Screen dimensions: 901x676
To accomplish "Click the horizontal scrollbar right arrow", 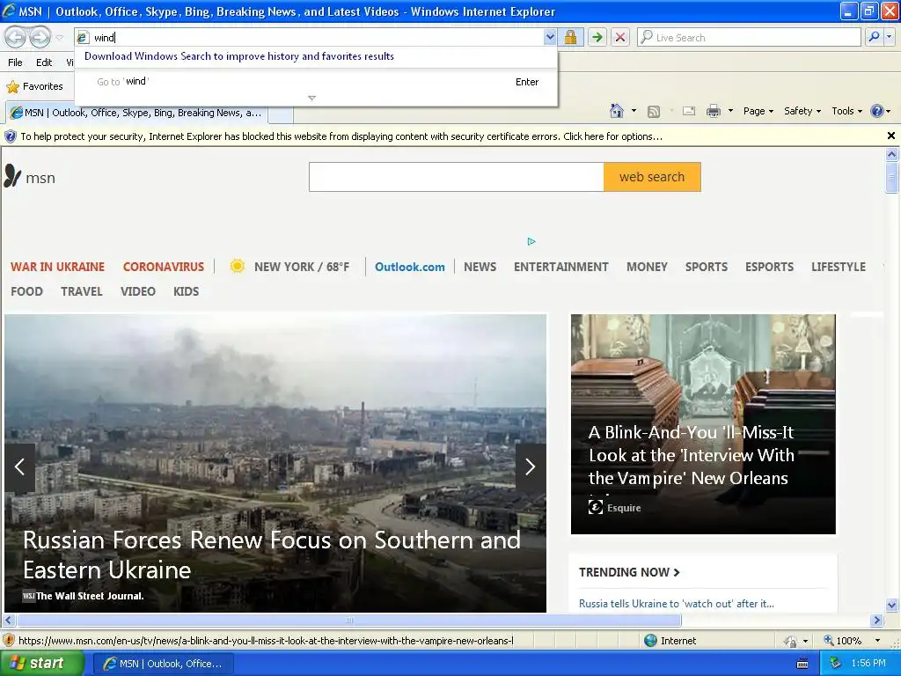I will tap(877, 621).
